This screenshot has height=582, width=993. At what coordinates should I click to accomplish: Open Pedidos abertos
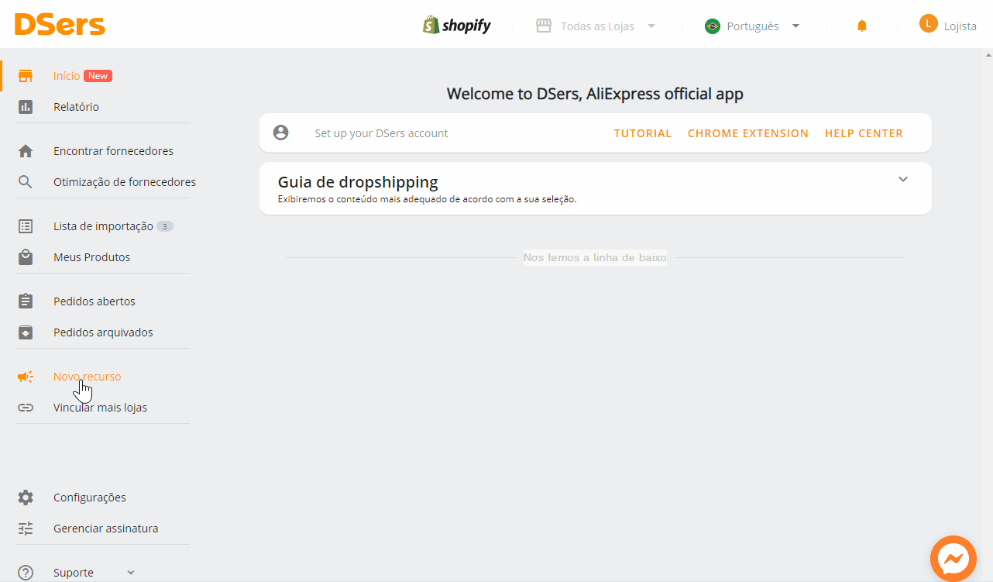pos(94,301)
